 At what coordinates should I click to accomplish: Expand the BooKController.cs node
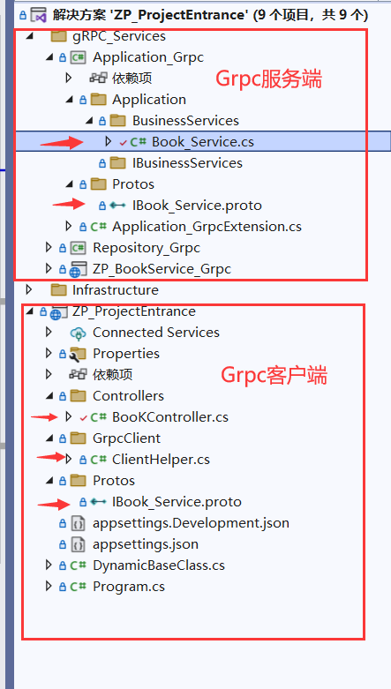tap(68, 416)
